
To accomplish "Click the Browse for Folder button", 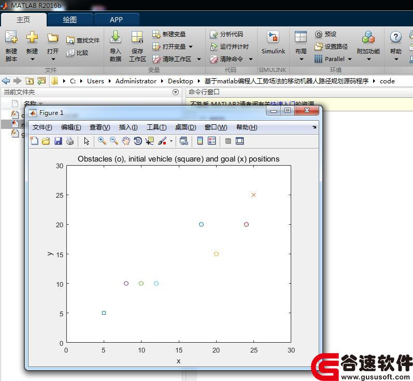I will click(x=41, y=81).
